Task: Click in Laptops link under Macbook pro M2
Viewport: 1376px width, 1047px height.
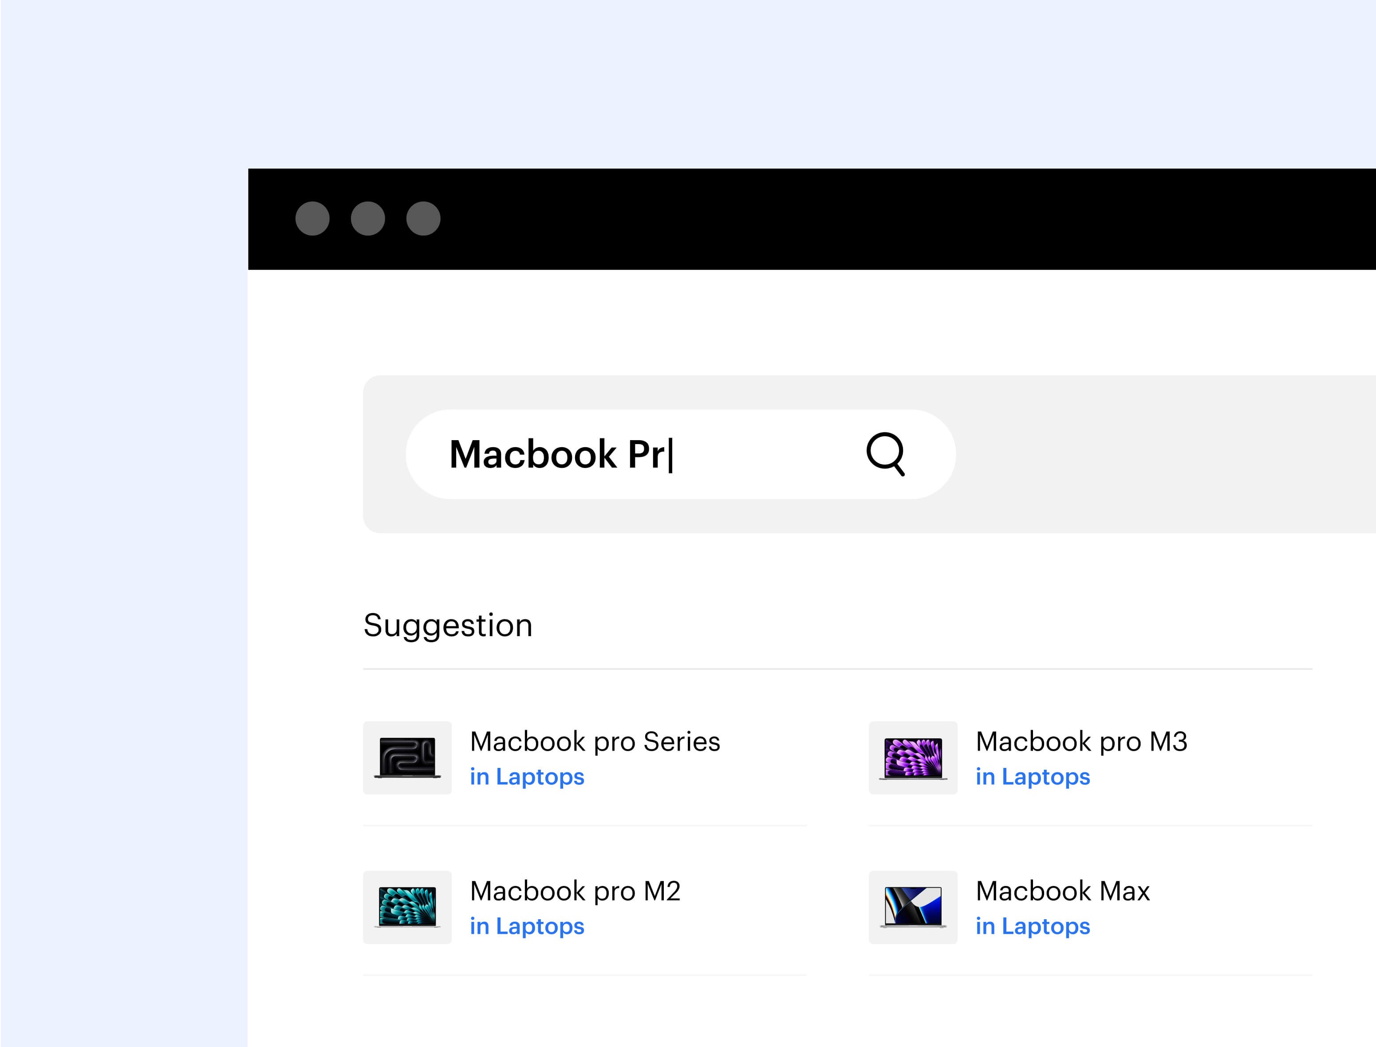Action: (529, 926)
